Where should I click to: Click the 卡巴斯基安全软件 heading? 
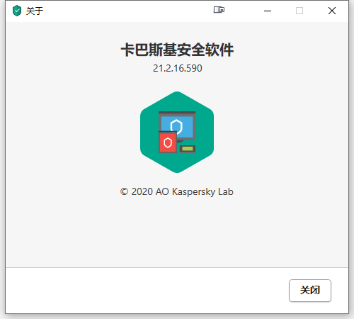tap(177, 50)
